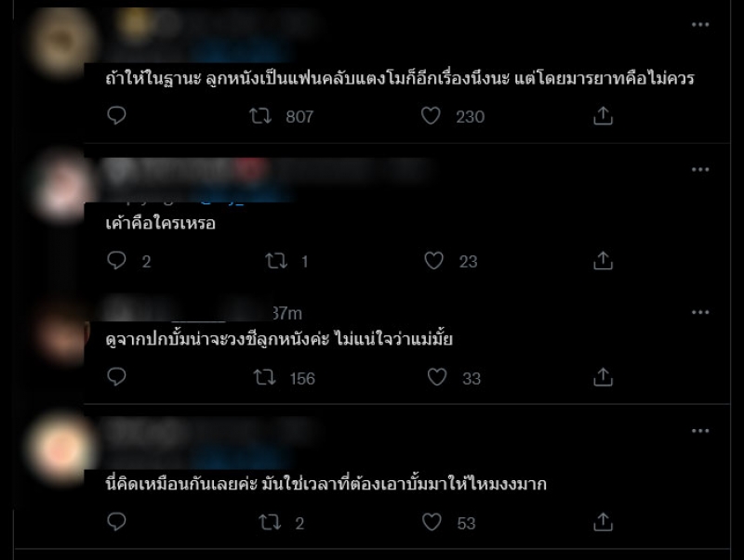The image size is (744, 560).
Task: Open more options for the first tweet
Action: point(700,25)
